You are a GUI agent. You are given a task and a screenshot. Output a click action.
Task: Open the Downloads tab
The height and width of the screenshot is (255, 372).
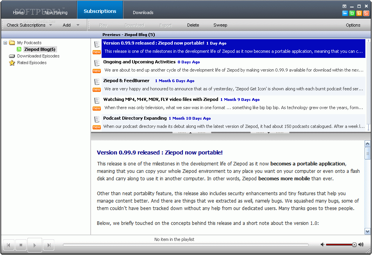[x=143, y=13]
